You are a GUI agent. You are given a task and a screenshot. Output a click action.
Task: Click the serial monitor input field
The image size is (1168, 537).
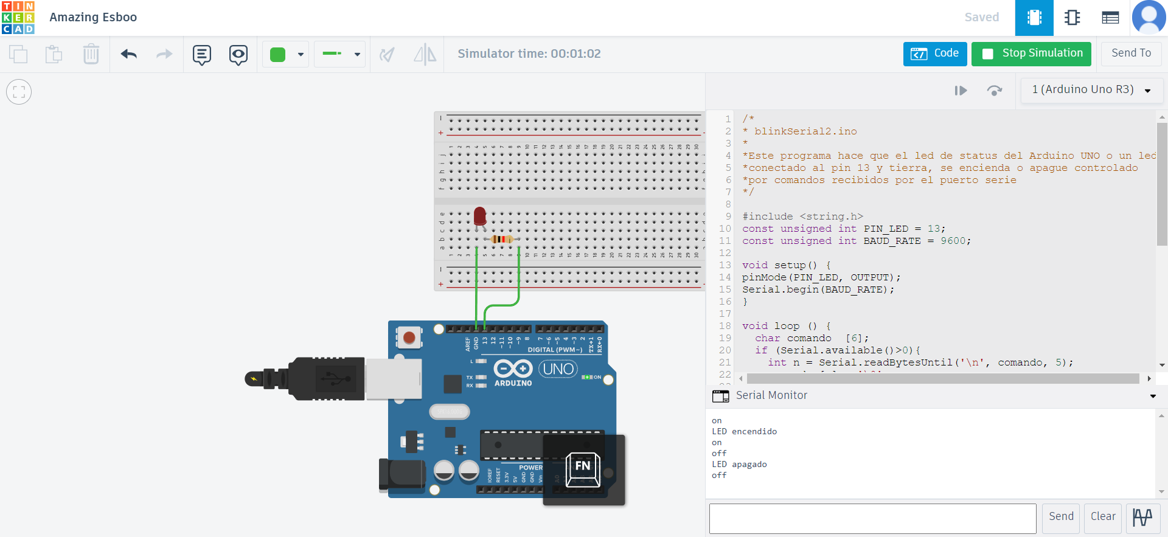coord(872,518)
